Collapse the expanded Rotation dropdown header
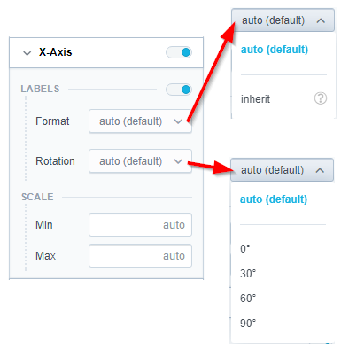The height and width of the screenshot is (351, 341). [282, 170]
